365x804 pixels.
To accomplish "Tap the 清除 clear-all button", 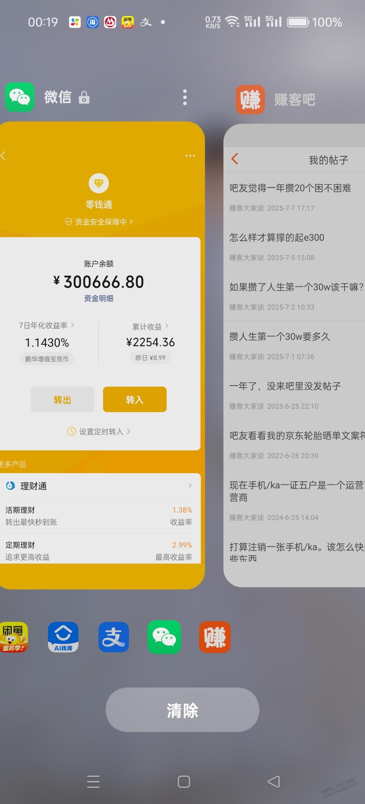I will pos(182,710).
